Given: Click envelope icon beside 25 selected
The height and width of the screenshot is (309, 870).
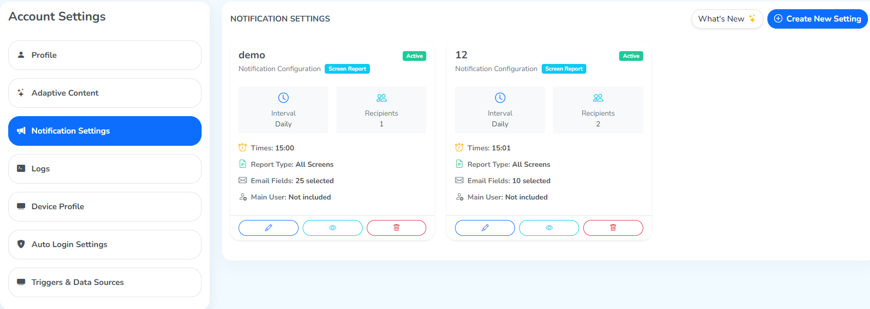Looking at the screenshot, I should [243, 180].
